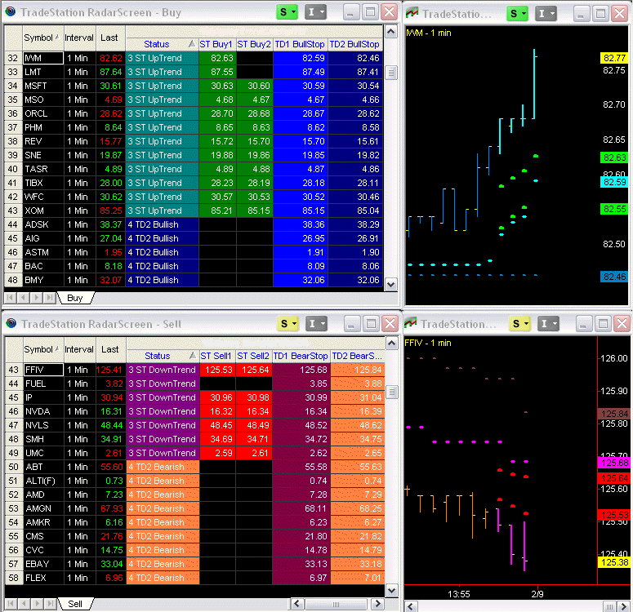
Task: Click ST Sell2 column header
Action: pyautogui.click(x=253, y=356)
